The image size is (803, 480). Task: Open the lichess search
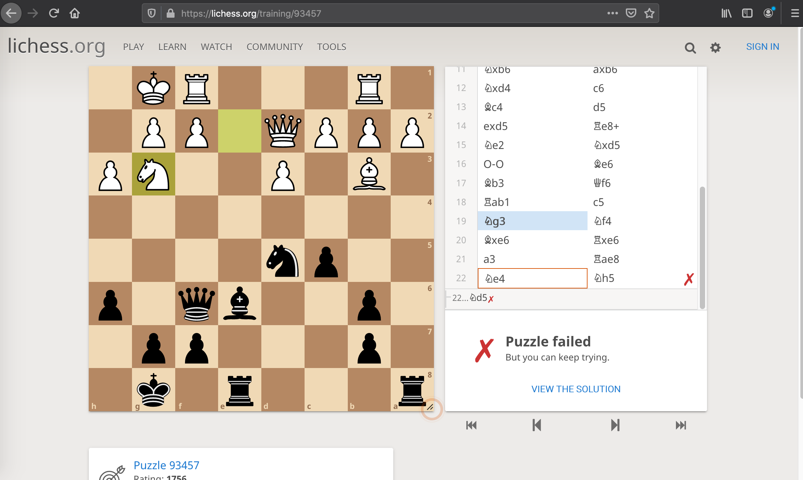(690, 48)
